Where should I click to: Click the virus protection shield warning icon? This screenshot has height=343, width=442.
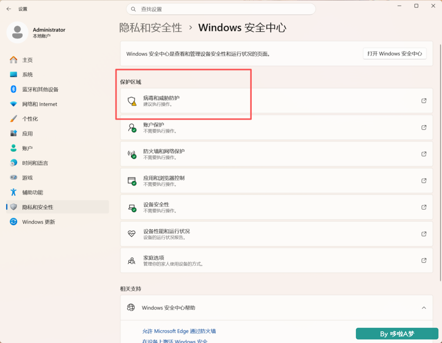[132, 101]
